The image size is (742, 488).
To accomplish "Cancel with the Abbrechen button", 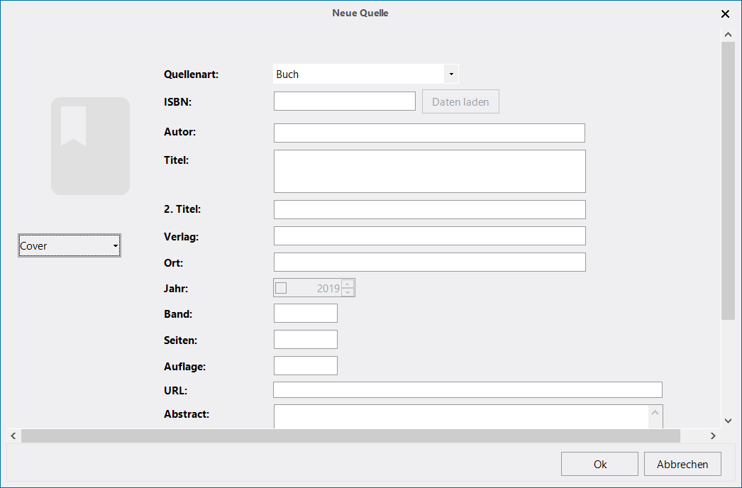I will 682,464.
